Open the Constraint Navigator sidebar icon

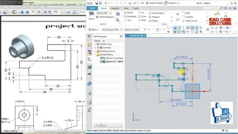[89, 52]
